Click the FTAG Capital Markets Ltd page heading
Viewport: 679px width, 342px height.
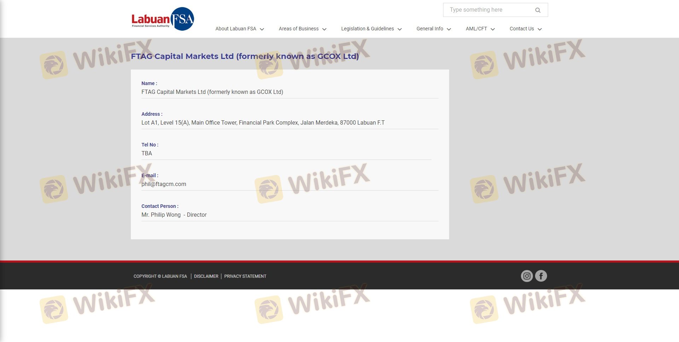click(245, 56)
